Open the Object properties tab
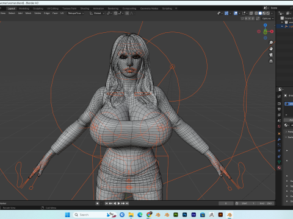The image size is (293, 219). click(x=279, y=134)
